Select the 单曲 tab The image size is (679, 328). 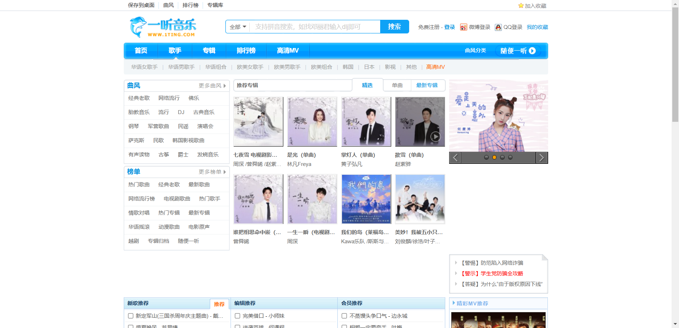tap(397, 85)
